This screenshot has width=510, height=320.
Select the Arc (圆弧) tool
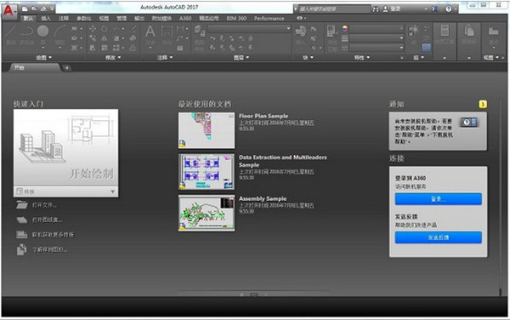pyautogui.click(x=59, y=35)
